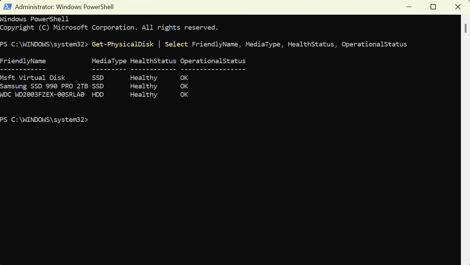Click 'Healthy' status in Samsung row

click(144, 86)
